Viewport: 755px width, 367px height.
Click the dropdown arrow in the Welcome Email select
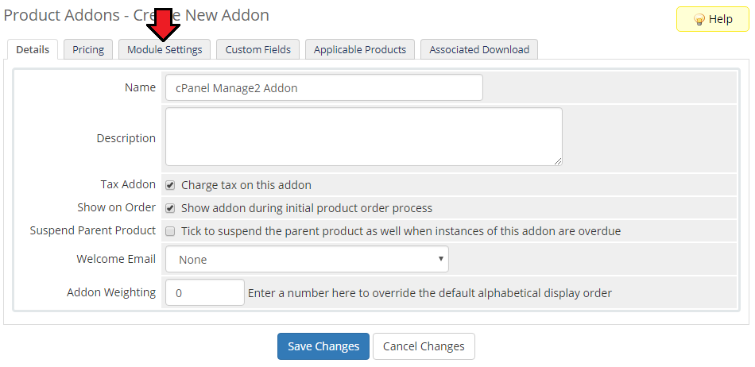[x=440, y=259]
